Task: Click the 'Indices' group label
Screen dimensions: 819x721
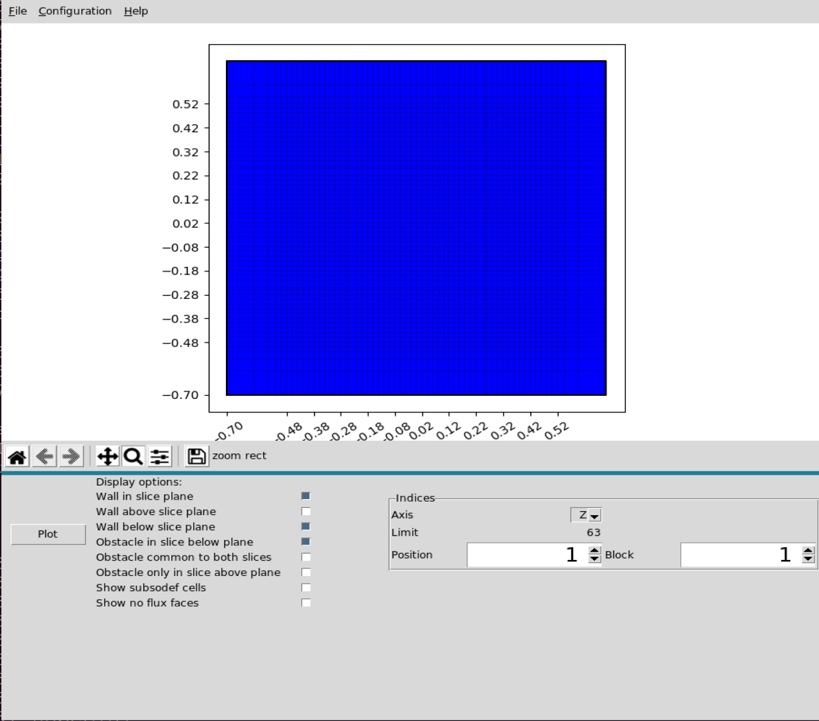Action: click(415, 498)
